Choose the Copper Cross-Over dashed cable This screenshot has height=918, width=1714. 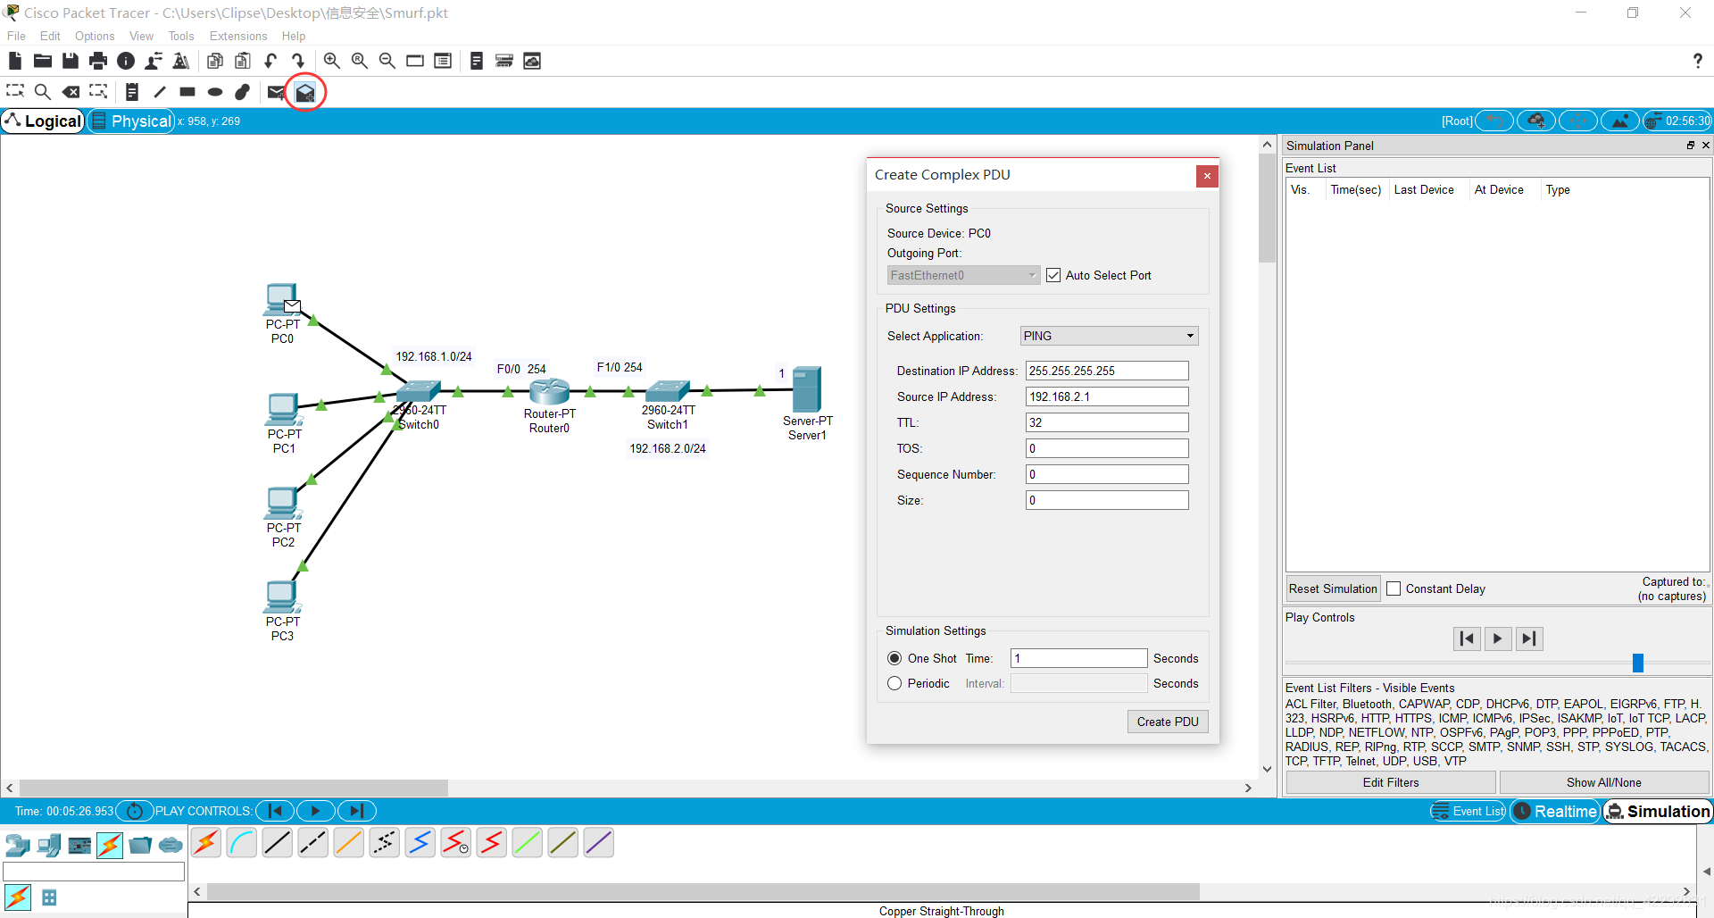point(313,842)
